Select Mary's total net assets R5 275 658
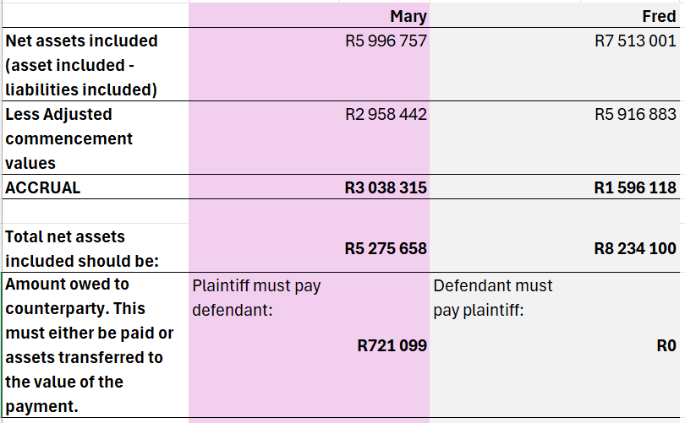The height and width of the screenshot is (423, 685). 386,248
